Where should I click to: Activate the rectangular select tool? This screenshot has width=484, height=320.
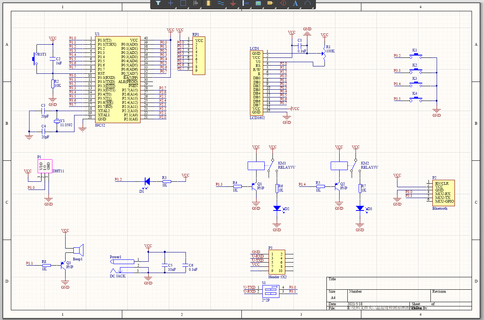pos(183,3)
